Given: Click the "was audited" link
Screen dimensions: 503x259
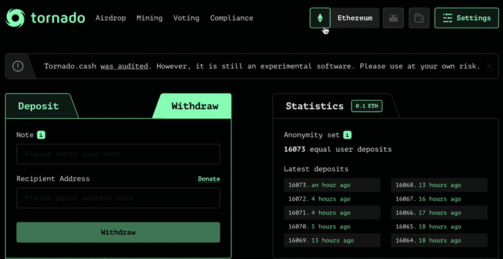Looking at the screenshot, I should point(124,66).
